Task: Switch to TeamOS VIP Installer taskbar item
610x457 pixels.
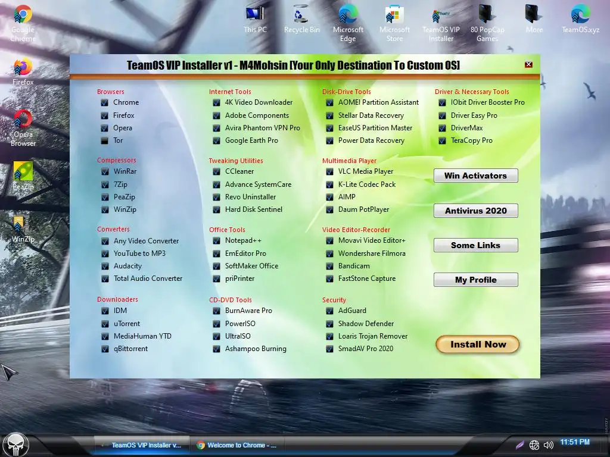Action: pos(142,445)
